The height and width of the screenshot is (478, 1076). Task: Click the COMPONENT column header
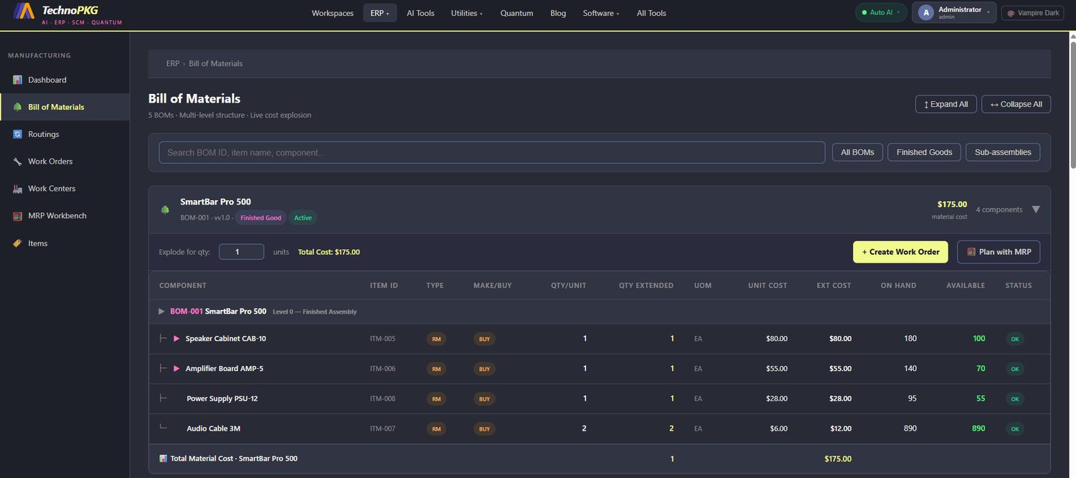click(x=183, y=286)
